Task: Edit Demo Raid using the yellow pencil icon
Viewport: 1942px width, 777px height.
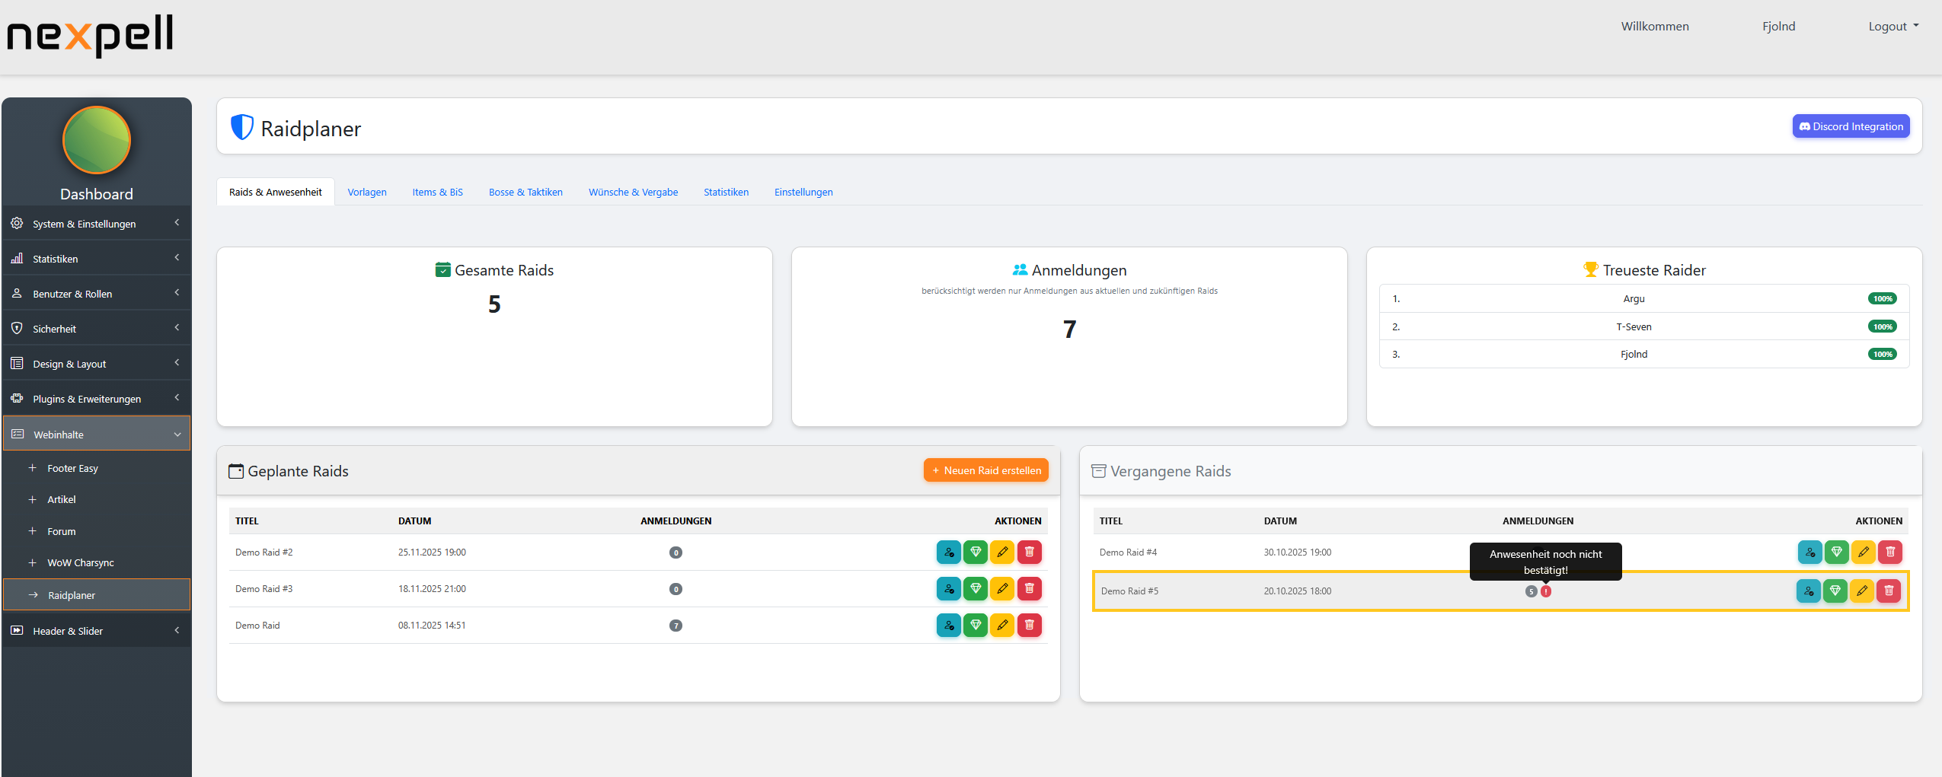Action: click(1002, 625)
